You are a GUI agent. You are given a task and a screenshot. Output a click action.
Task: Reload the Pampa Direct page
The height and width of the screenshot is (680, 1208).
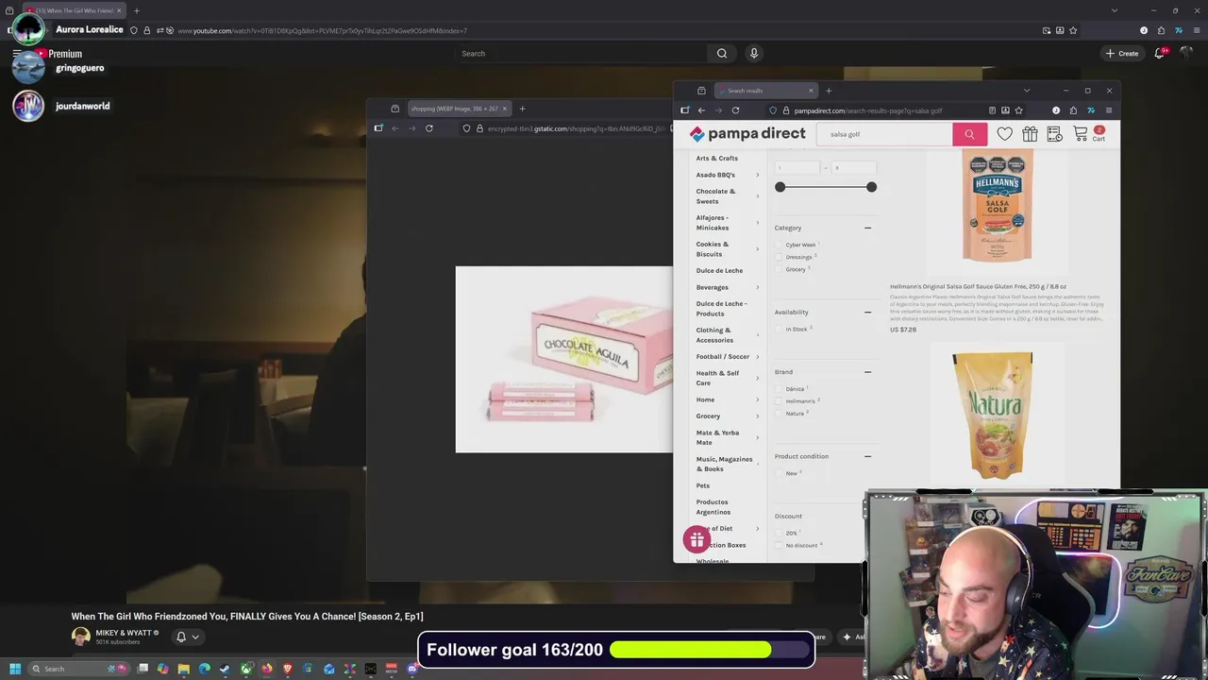point(735,110)
